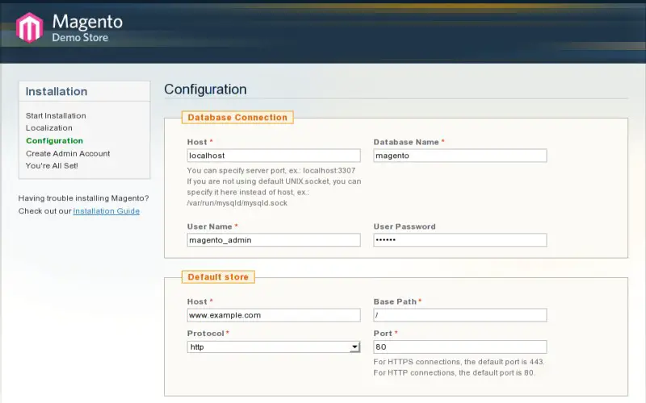Click the HTTP default port 80 note

point(455,373)
